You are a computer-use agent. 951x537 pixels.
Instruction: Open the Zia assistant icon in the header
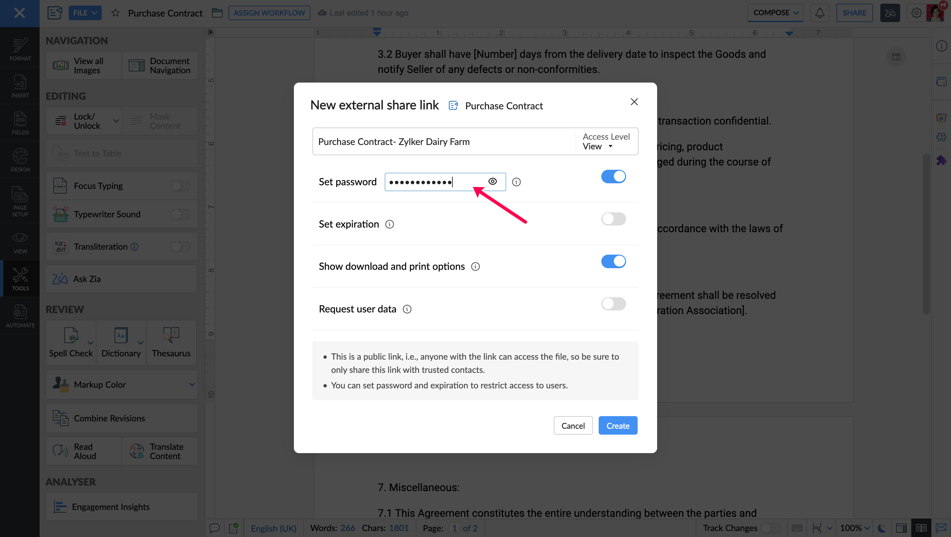click(890, 13)
